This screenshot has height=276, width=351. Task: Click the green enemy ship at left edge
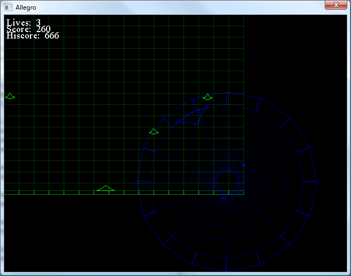pyautogui.click(x=10, y=96)
